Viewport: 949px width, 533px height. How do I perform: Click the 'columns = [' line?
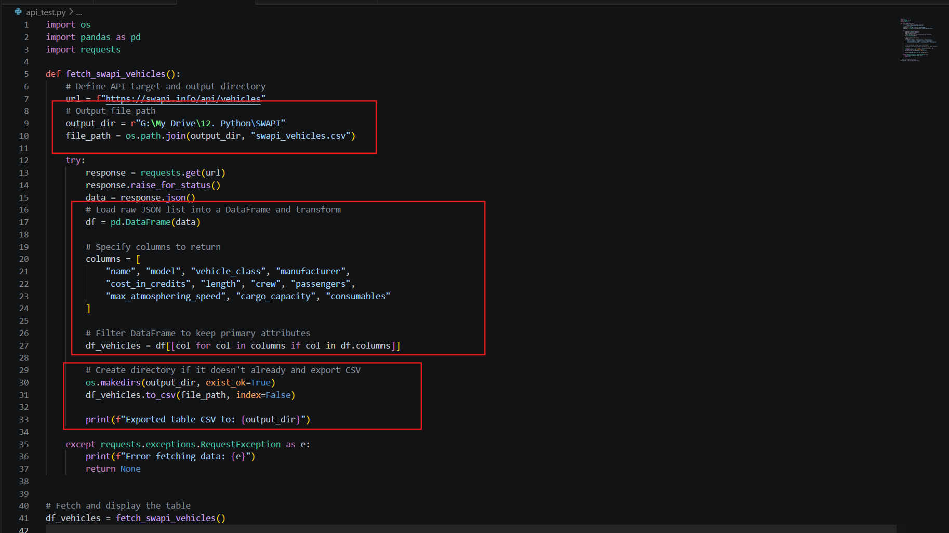click(113, 259)
